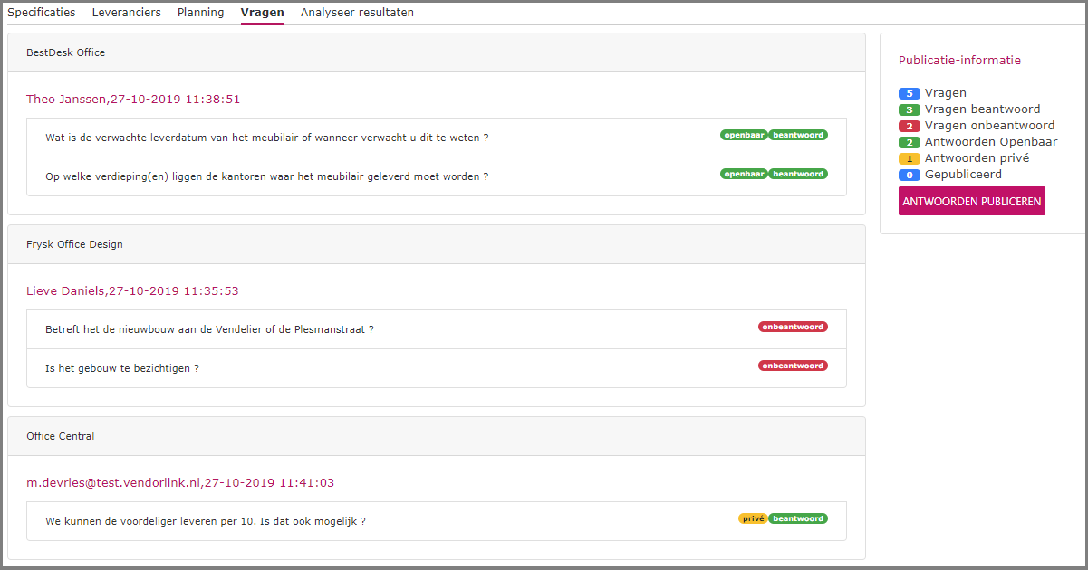Open the Analyseer resultaten tab
The image size is (1088, 570).
(357, 13)
